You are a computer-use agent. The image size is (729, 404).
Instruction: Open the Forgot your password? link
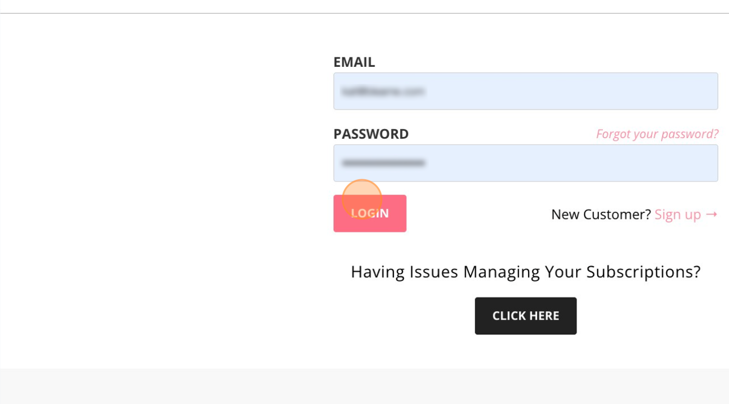(x=657, y=134)
